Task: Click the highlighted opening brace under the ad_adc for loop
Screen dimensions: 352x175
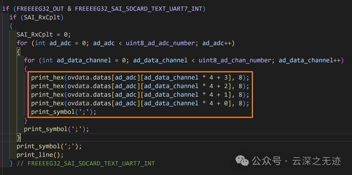Action: tap(18, 52)
